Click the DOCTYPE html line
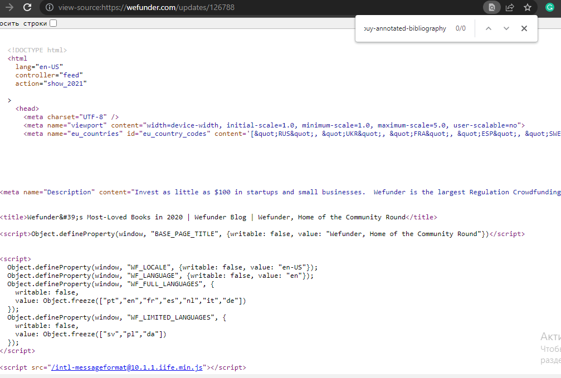The height and width of the screenshot is (378, 561). [x=37, y=50]
